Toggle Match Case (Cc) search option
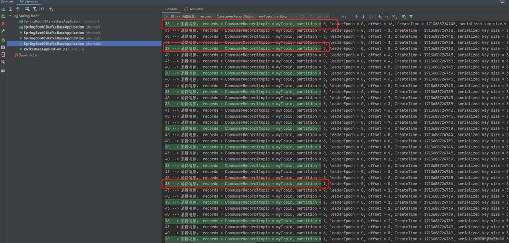 pos(312,17)
